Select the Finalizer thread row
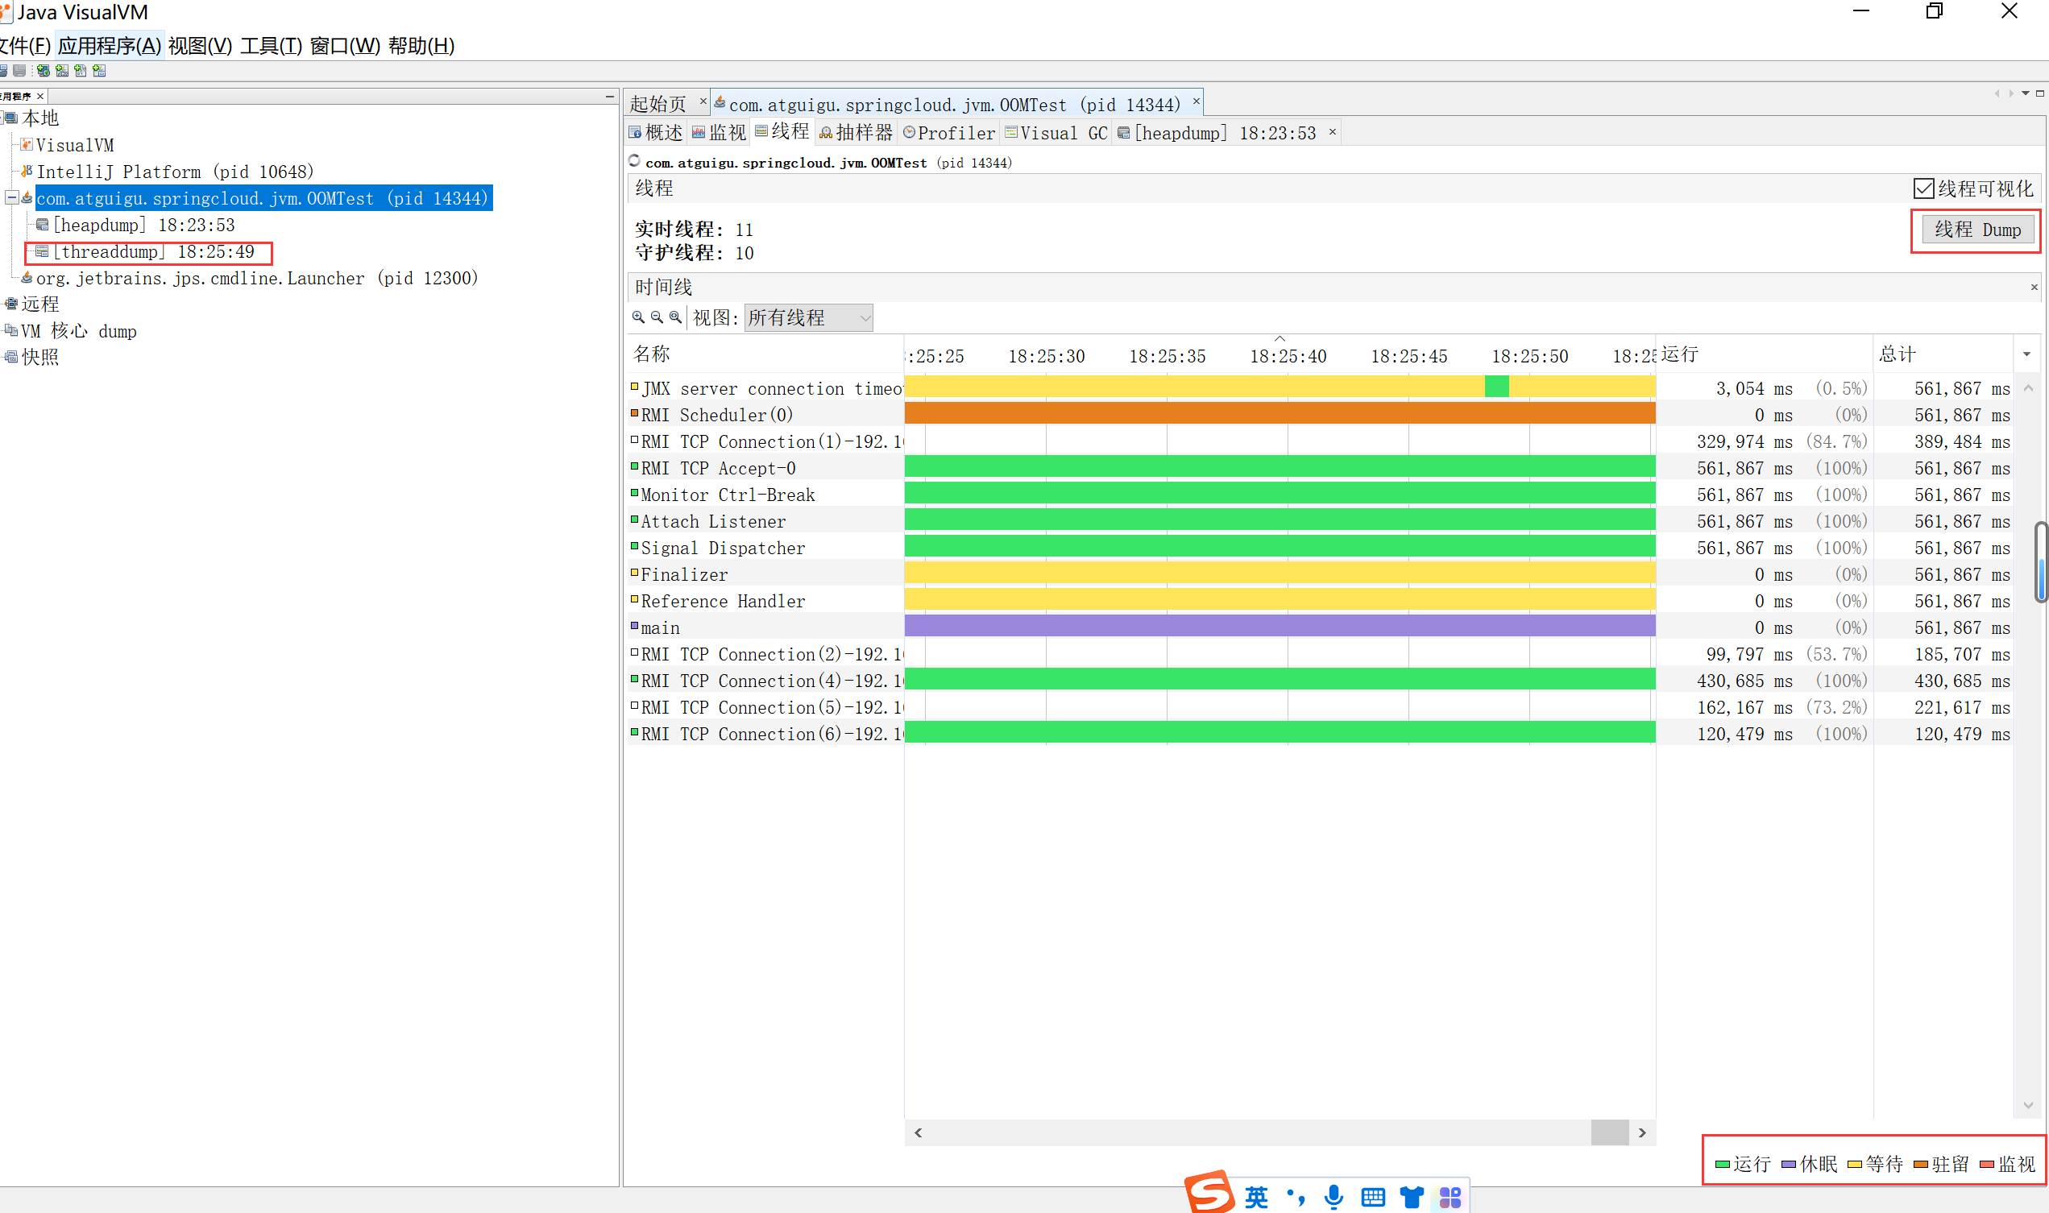Image resolution: width=2049 pixels, height=1213 pixels. coord(1319,573)
